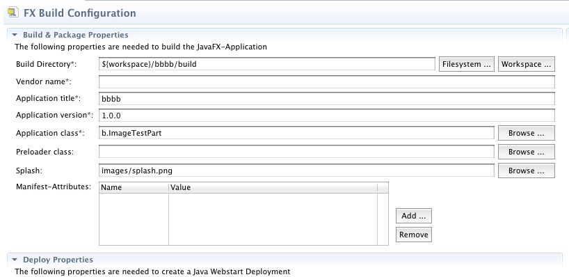This screenshot has height=277, width=569.
Task: Click the Build Directory* label
Action: 47,64
